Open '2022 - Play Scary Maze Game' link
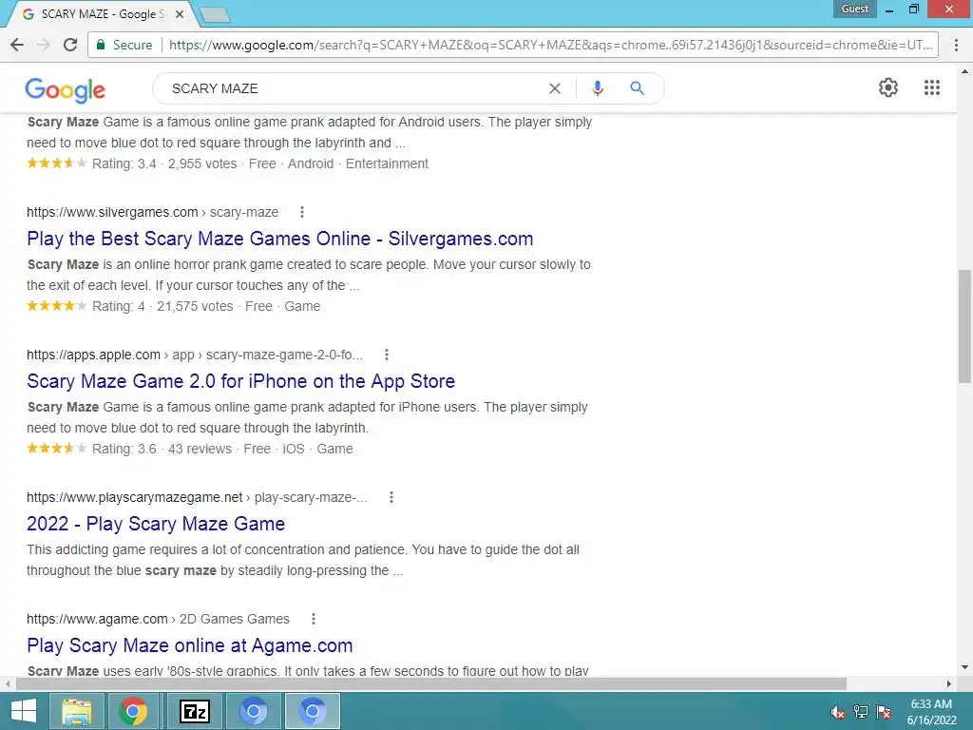This screenshot has width=973, height=730. [x=156, y=524]
